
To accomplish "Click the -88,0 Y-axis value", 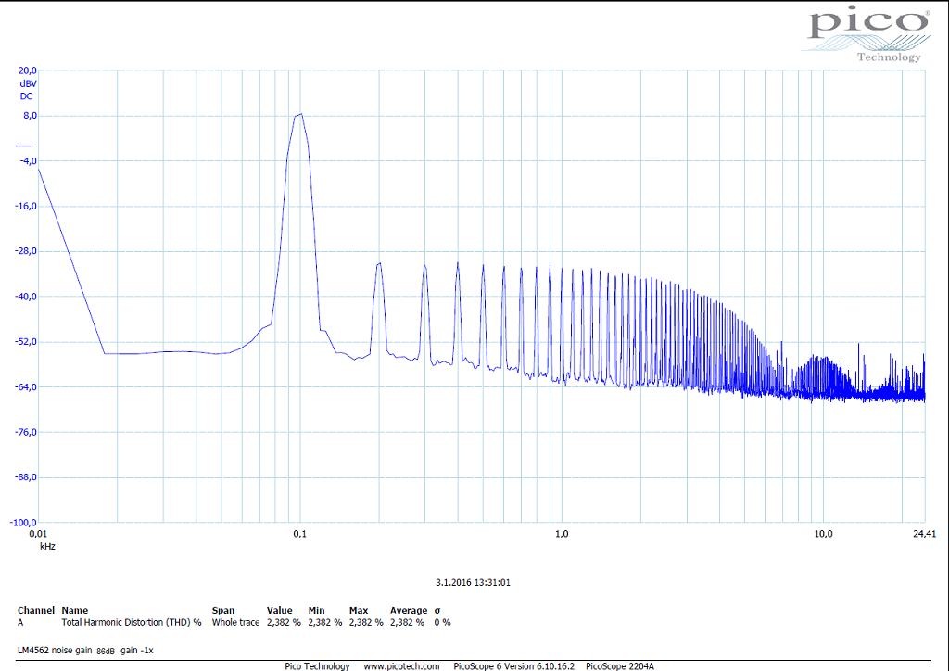I will (26, 477).
